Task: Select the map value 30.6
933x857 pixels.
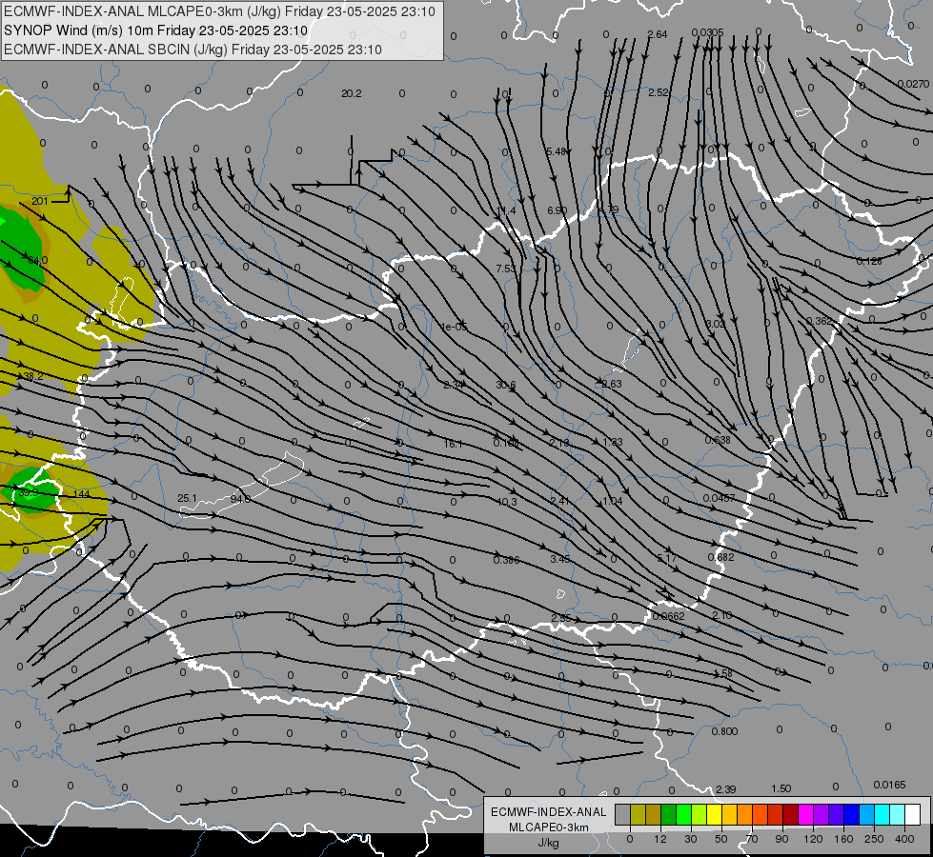Action: click(x=506, y=385)
